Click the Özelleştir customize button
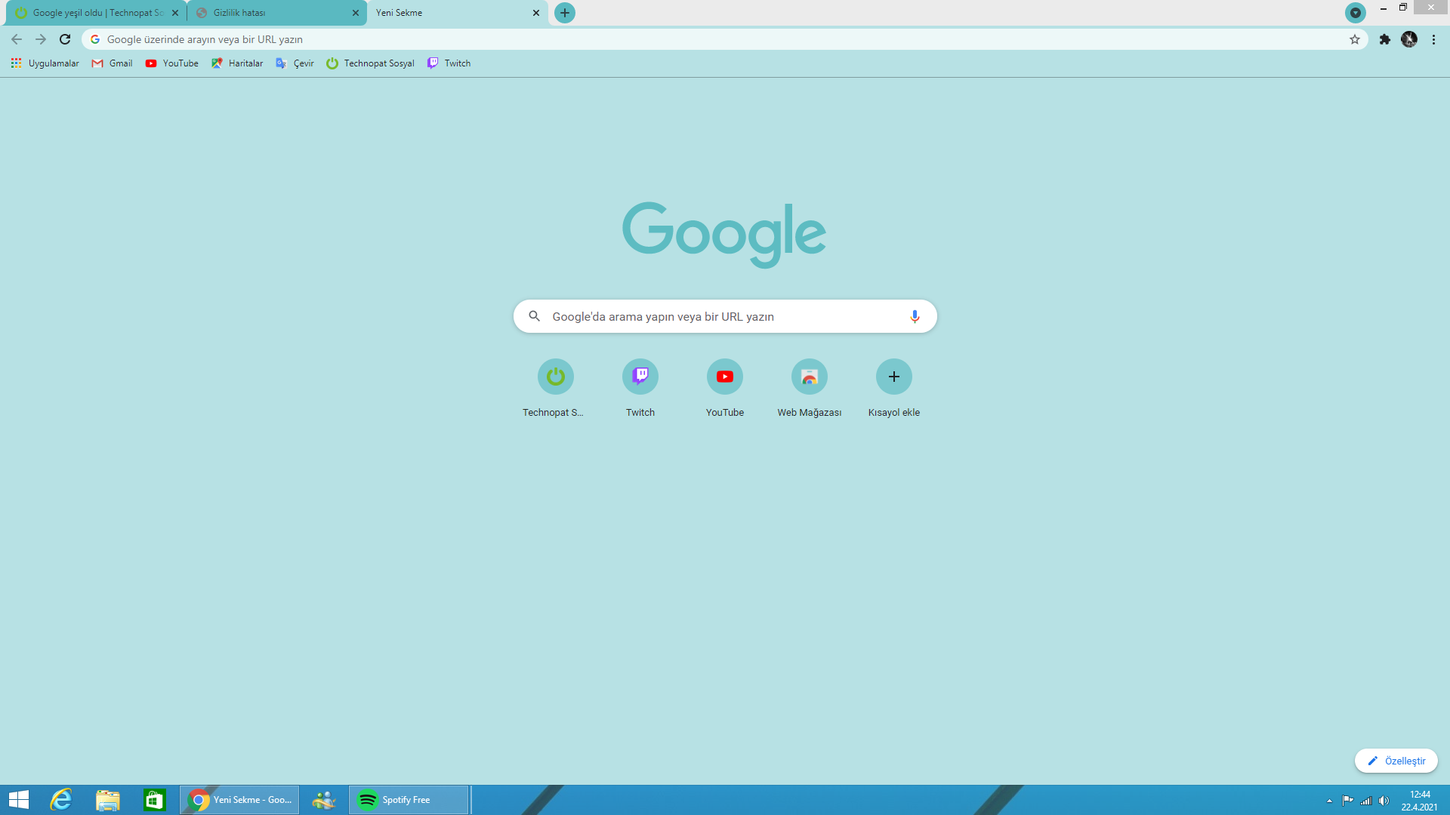This screenshot has height=815, width=1450. point(1396,761)
